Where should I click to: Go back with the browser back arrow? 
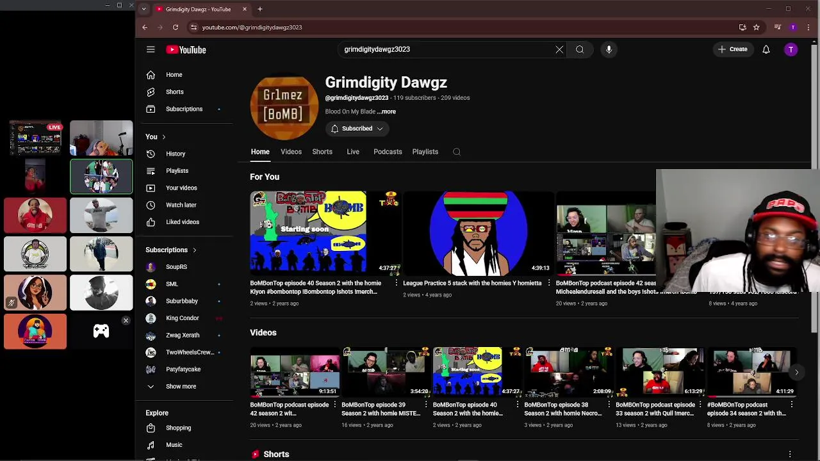(x=145, y=27)
